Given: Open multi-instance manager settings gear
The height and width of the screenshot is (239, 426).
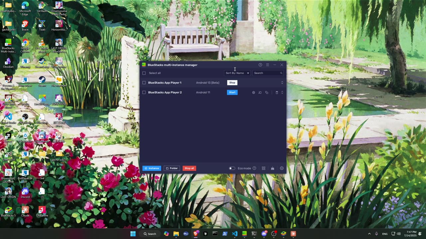Looking at the screenshot, I should 282,168.
